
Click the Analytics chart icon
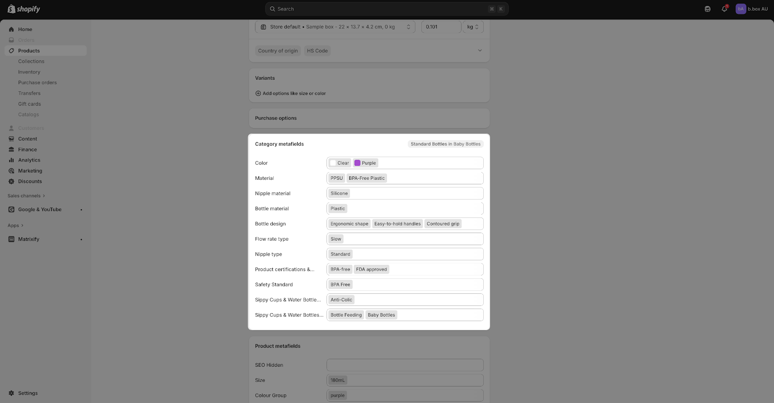(x=12, y=160)
